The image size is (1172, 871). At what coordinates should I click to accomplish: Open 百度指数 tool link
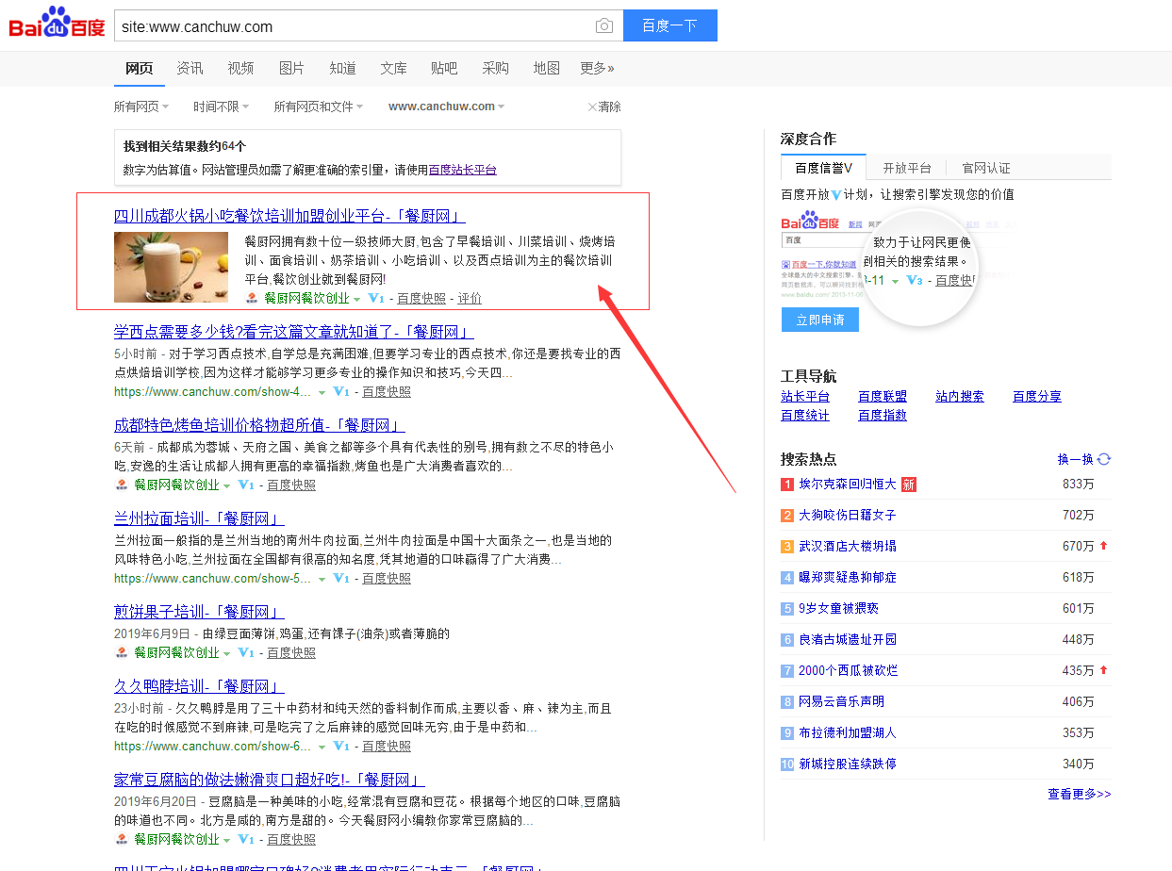[x=883, y=415]
